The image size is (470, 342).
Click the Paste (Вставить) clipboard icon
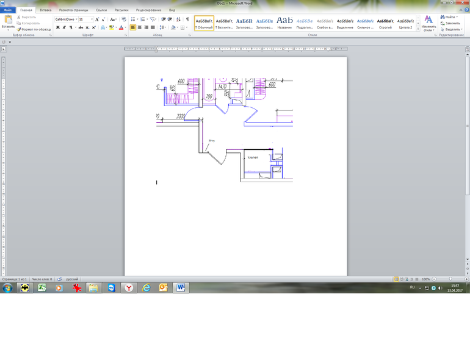pyautogui.click(x=8, y=20)
